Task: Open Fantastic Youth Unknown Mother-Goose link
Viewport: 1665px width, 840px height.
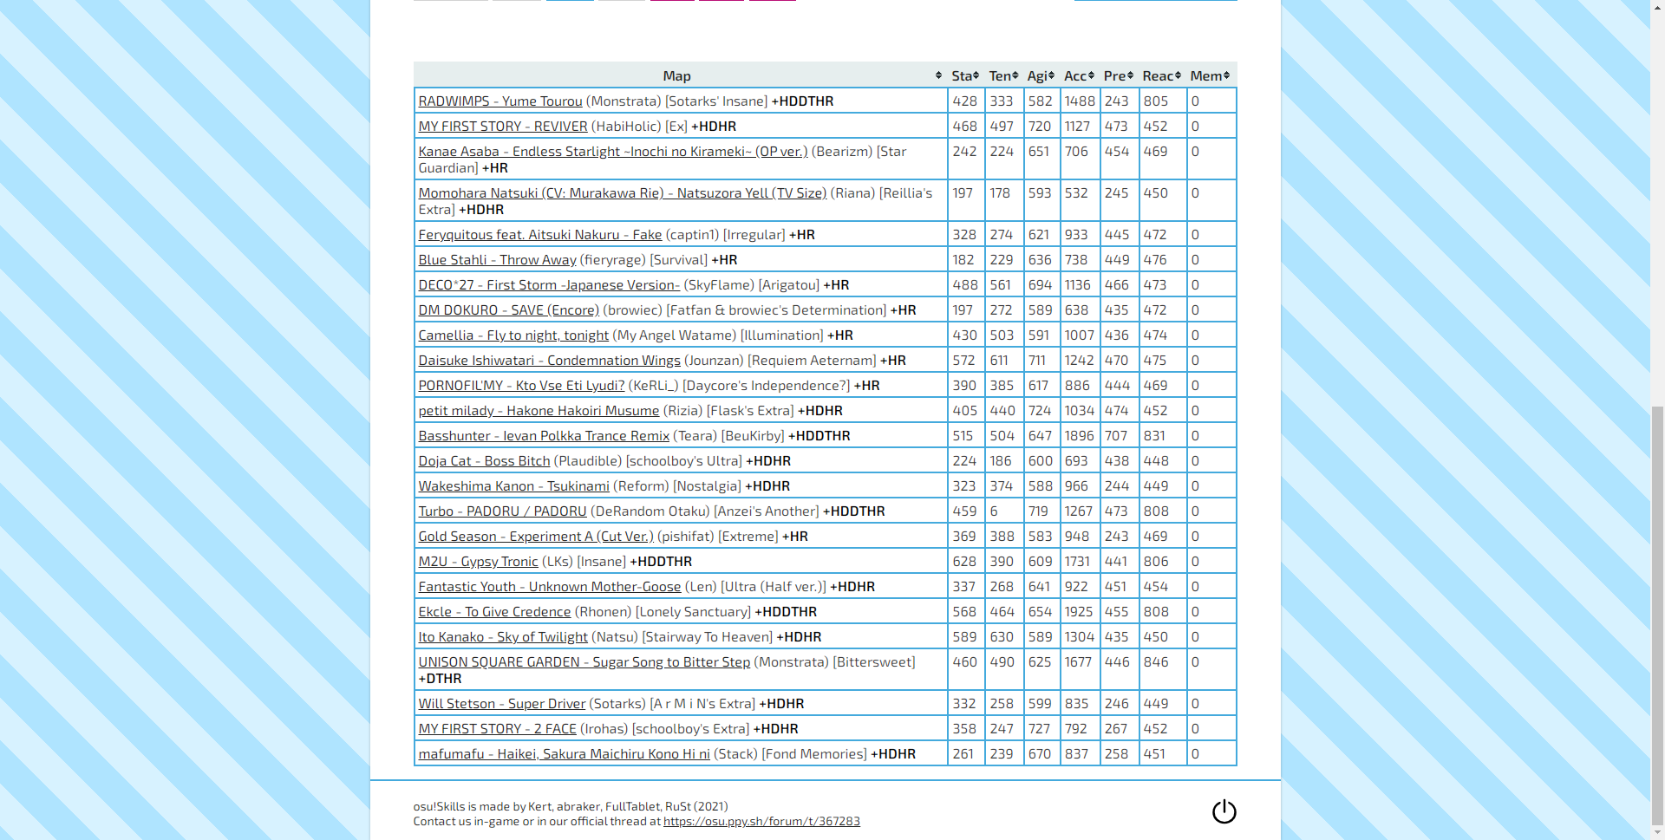Action: click(x=550, y=587)
